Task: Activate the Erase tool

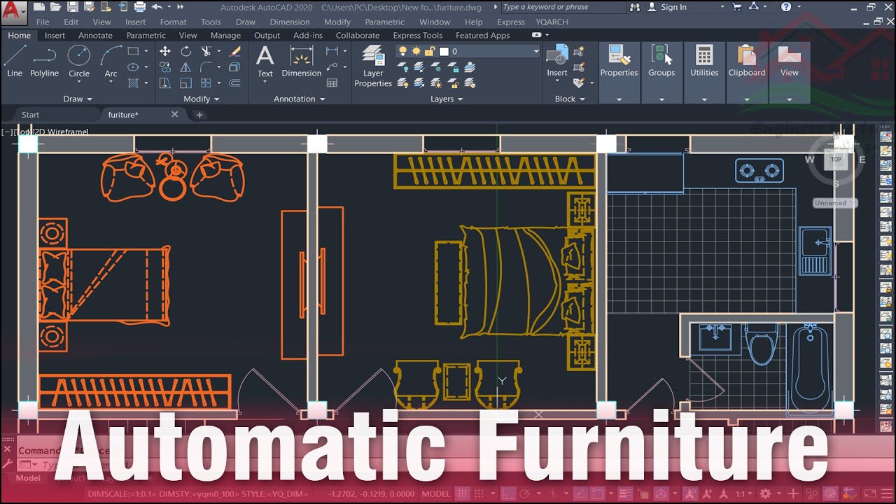Action: pos(235,51)
